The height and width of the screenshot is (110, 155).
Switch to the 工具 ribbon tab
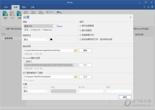tap(32, 7)
